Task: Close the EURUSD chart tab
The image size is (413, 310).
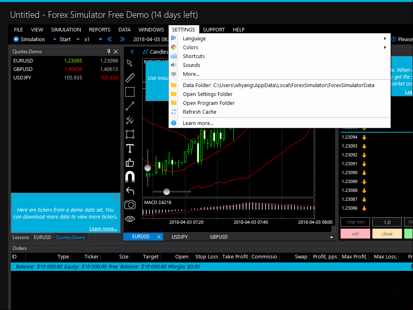Action: (159, 237)
